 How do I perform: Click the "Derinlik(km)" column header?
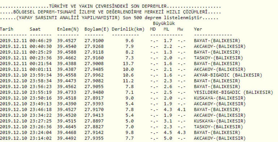(x=128, y=30)
